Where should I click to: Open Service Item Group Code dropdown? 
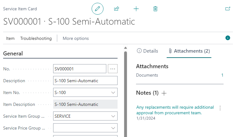pyautogui.click(x=113, y=116)
